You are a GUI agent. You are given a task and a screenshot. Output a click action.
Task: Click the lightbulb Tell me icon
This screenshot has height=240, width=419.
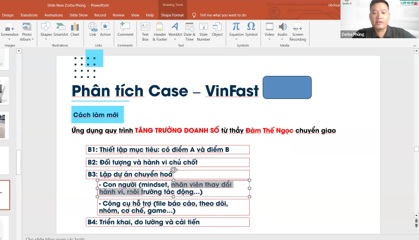(x=194, y=15)
